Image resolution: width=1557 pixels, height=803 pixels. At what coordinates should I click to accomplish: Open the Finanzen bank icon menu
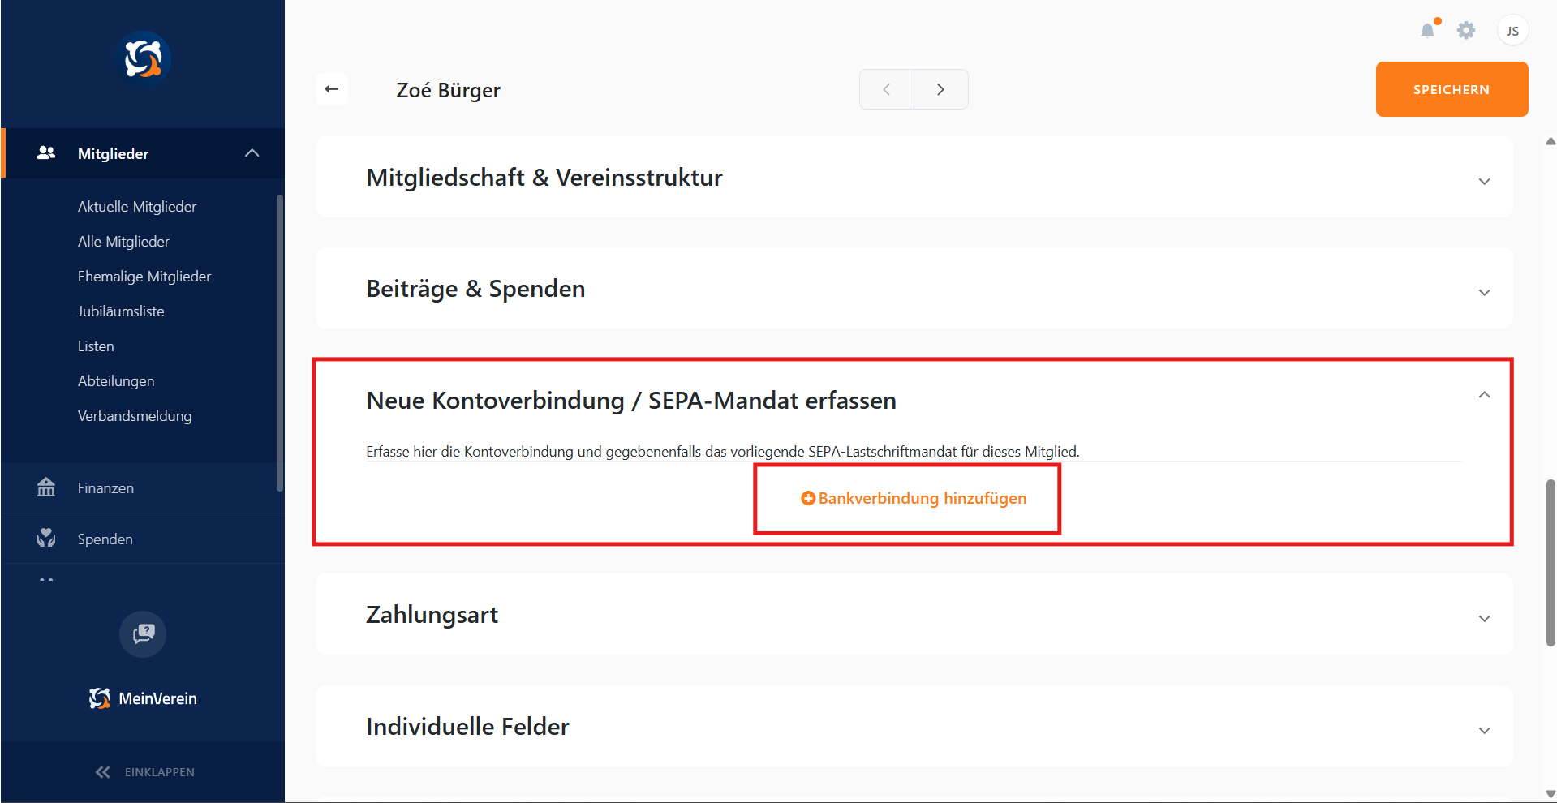pos(46,487)
